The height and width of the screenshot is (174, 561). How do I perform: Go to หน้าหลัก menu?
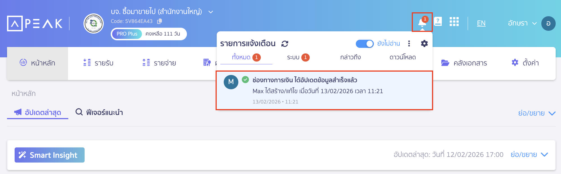click(x=37, y=63)
